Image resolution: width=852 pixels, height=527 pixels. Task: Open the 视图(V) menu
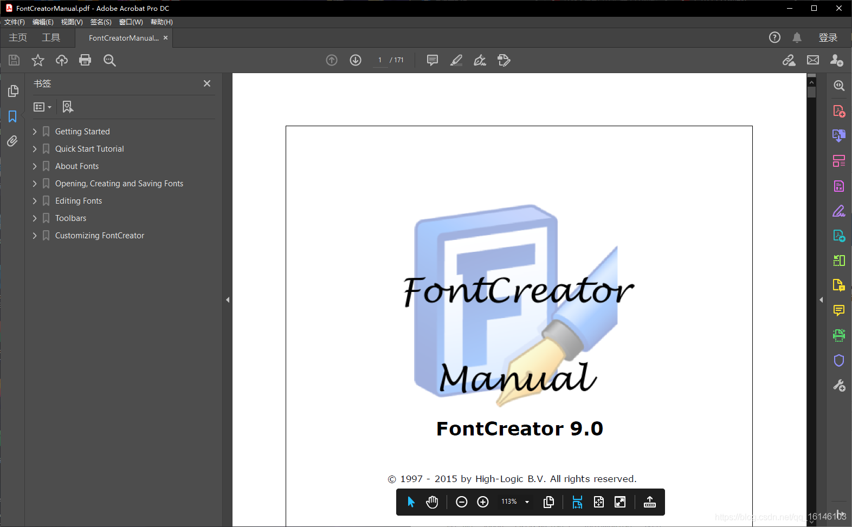[x=72, y=22]
